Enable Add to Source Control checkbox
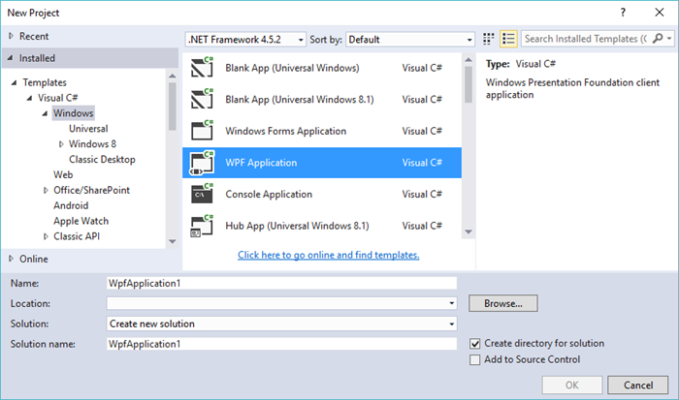This screenshot has width=679, height=400. pyautogui.click(x=475, y=359)
